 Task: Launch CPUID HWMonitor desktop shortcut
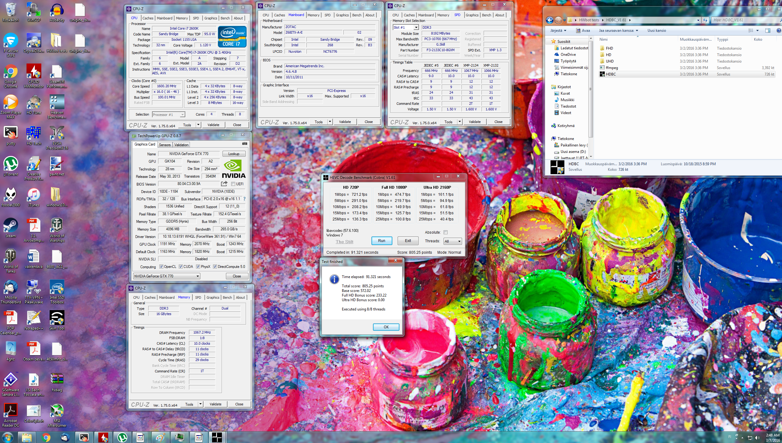(x=34, y=76)
